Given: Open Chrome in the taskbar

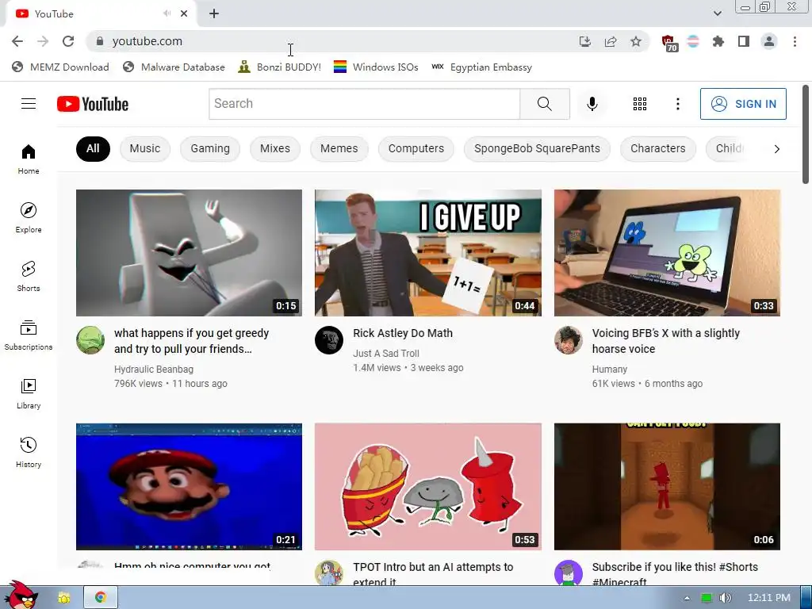Looking at the screenshot, I should (x=101, y=598).
